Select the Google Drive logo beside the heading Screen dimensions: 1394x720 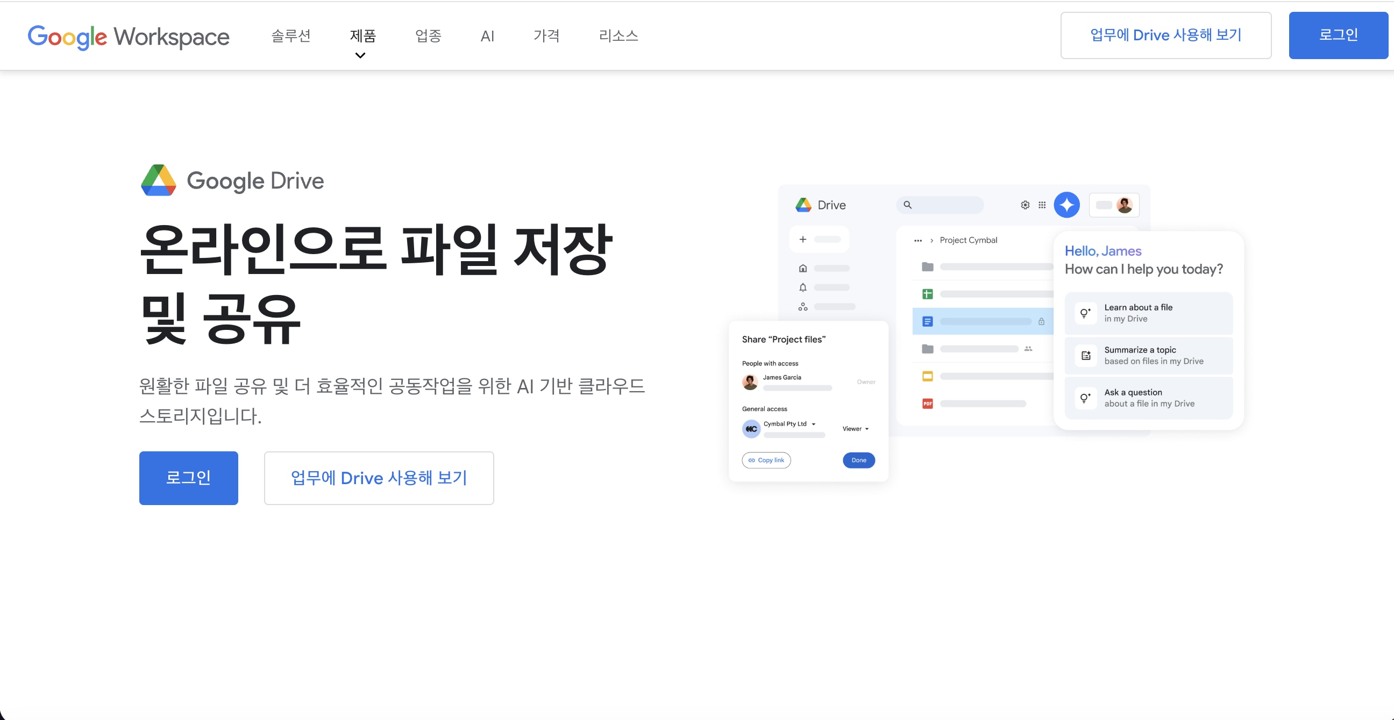point(159,180)
